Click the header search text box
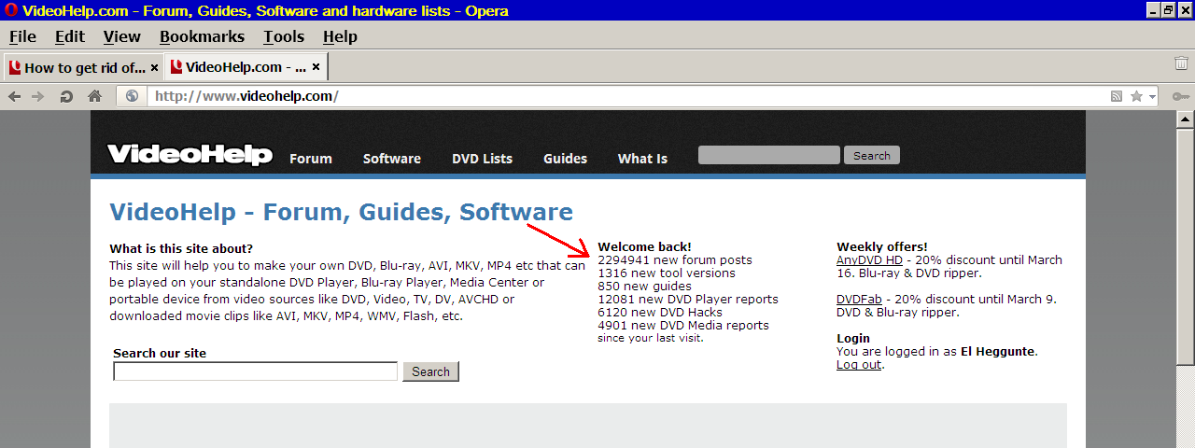 pos(769,155)
